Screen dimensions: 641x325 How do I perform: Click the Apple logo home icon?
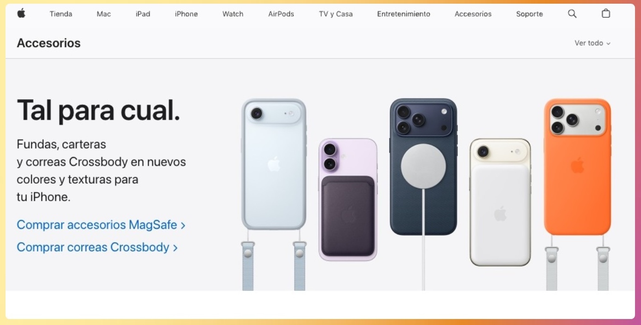[21, 13]
